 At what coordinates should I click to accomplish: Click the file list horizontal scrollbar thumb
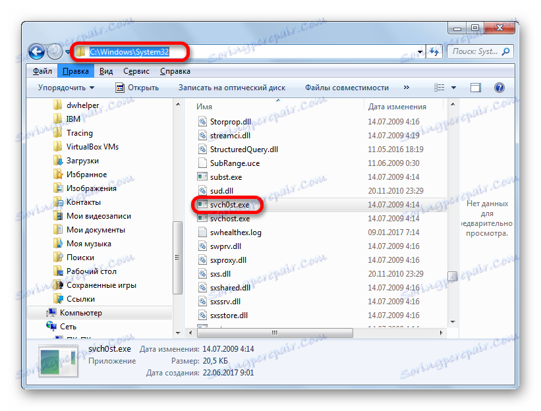tap(275, 333)
